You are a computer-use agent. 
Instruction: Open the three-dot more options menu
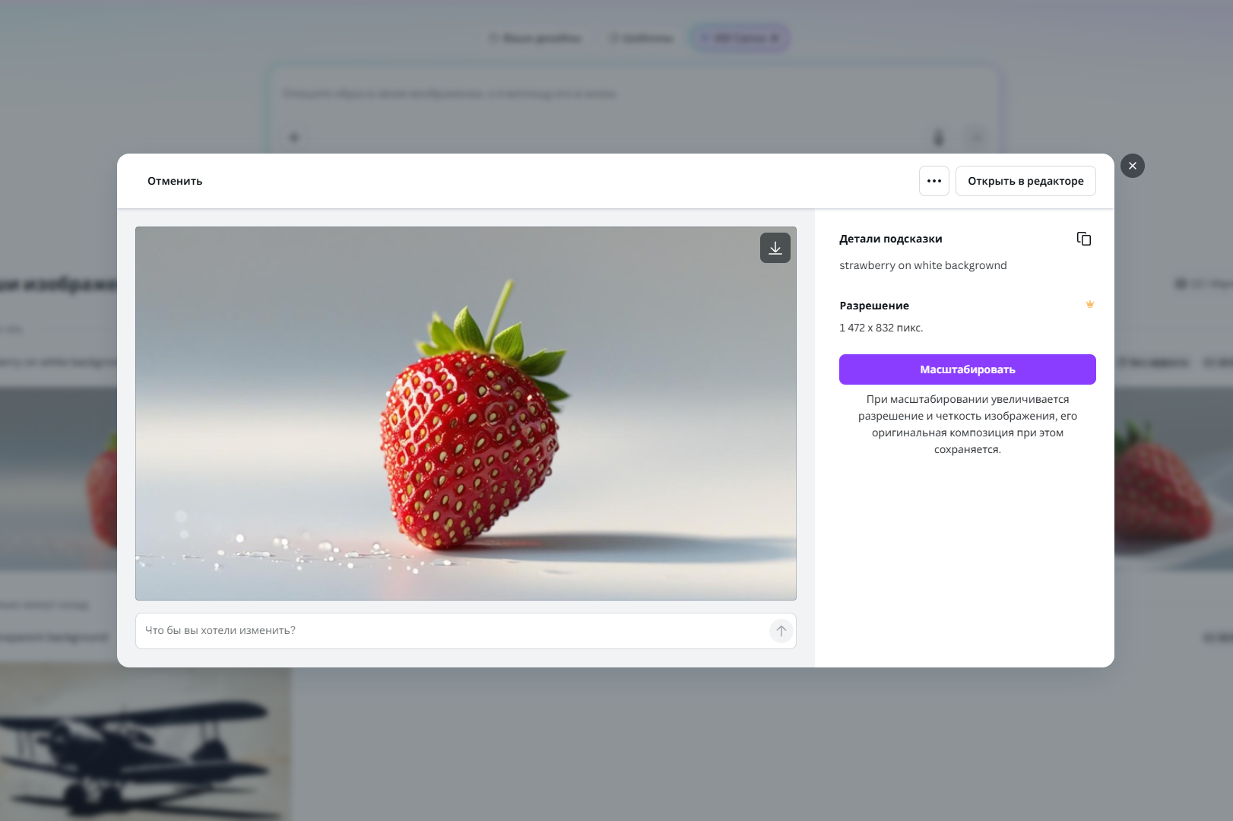tap(933, 181)
